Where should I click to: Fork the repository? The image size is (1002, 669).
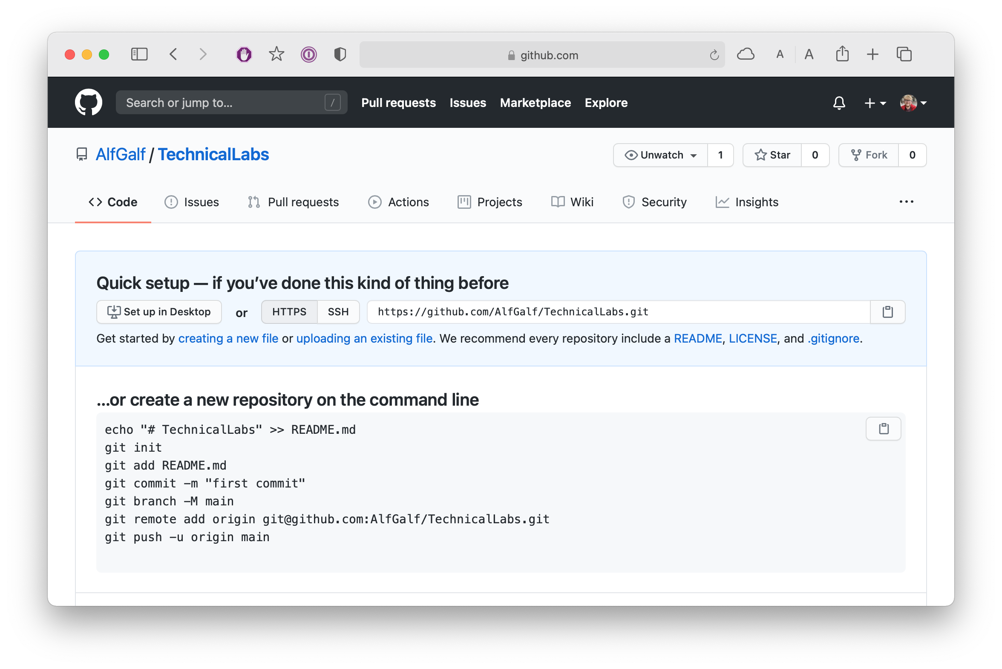click(869, 155)
